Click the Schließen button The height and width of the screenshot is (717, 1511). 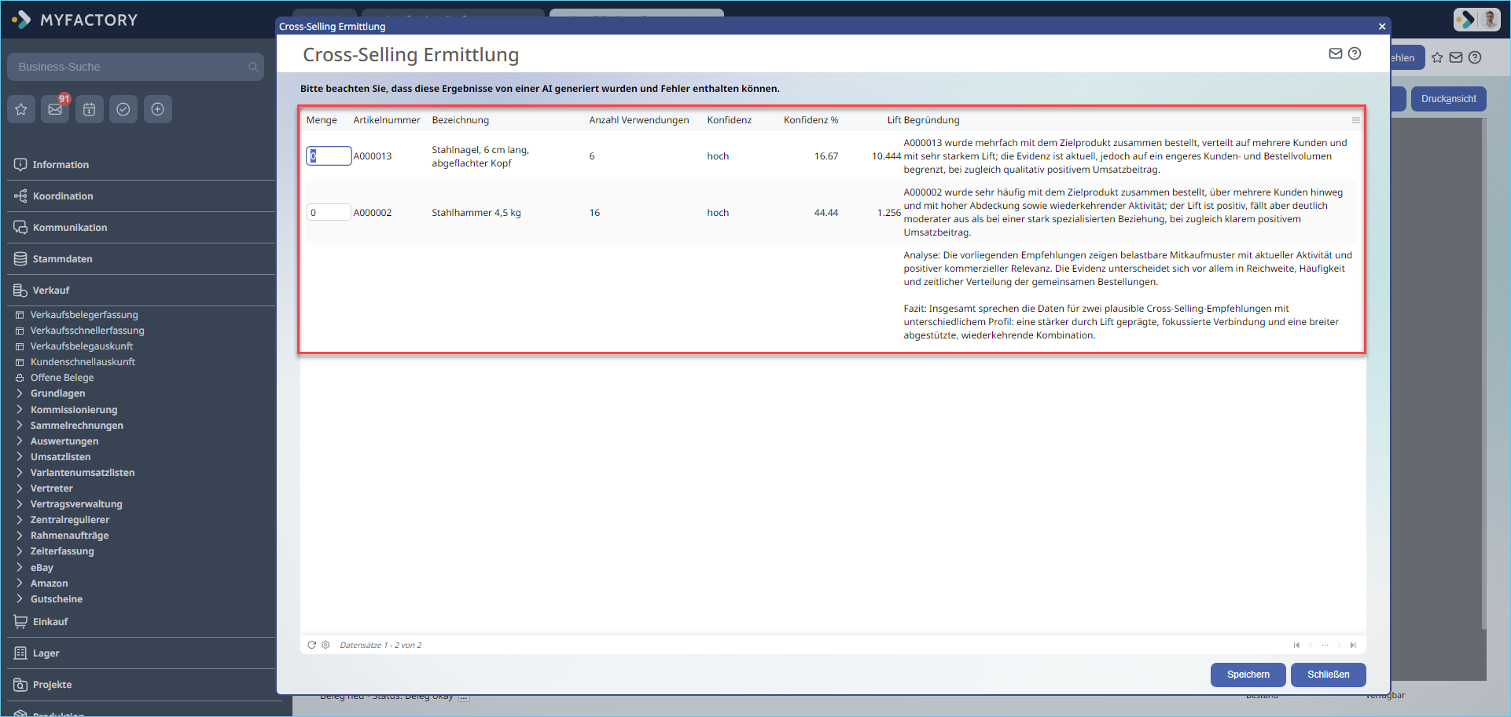coord(1329,675)
